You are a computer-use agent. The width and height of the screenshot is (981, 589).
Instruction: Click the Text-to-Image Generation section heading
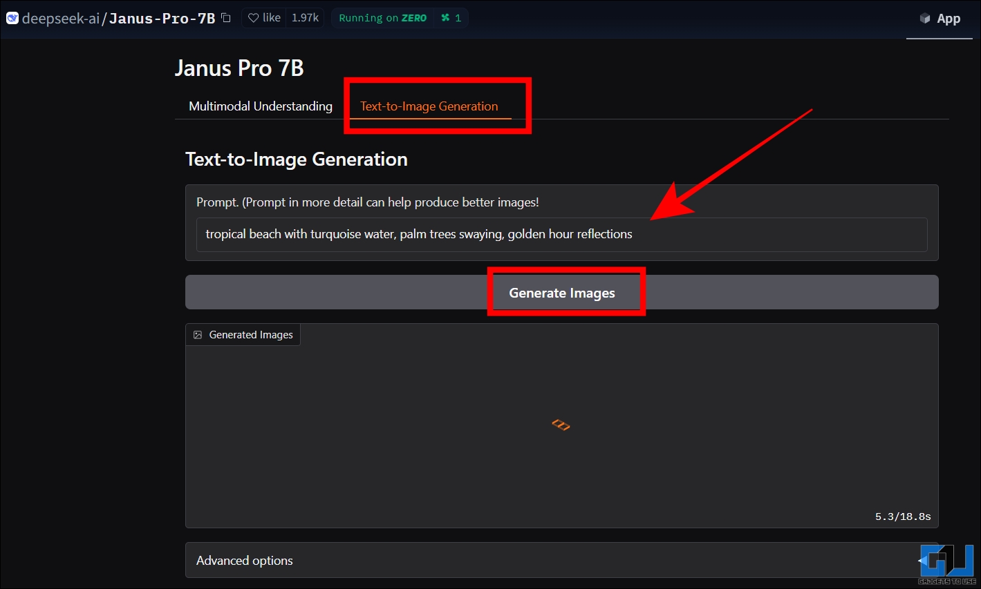coord(297,160)
